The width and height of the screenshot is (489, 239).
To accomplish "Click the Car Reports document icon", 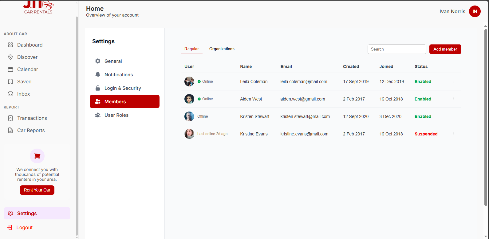I will click(x=10, y=130).
